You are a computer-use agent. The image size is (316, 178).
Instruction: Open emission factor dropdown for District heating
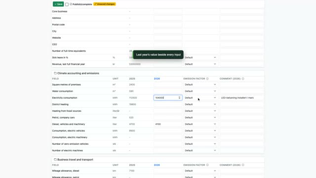pyautogui.click(x=200, y=104)
